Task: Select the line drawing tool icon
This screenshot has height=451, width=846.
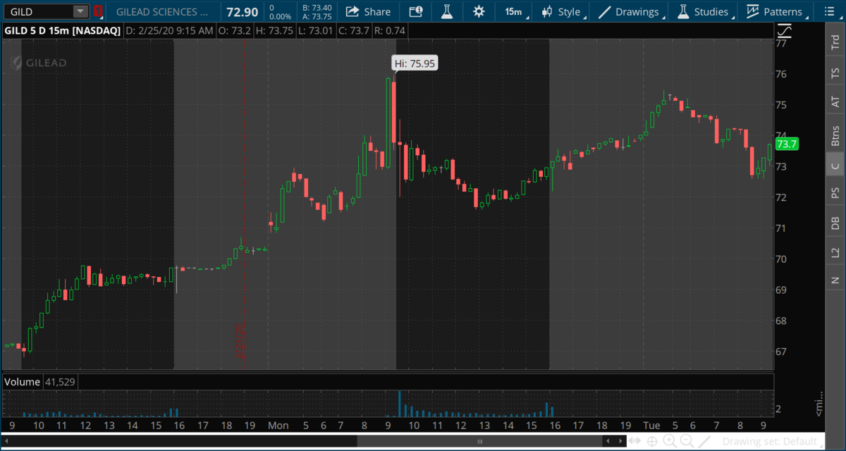Action: pyautogui.click(x=704, y=442)
